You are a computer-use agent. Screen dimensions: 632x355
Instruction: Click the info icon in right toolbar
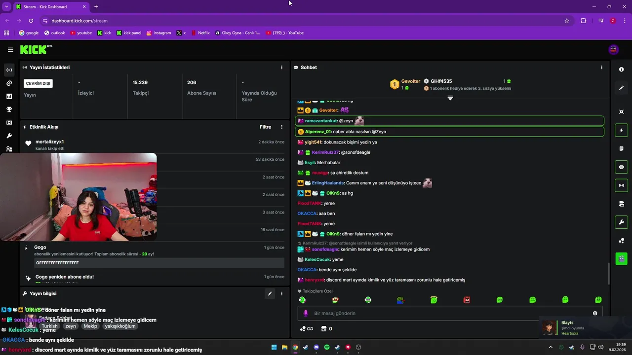[622, 70]
